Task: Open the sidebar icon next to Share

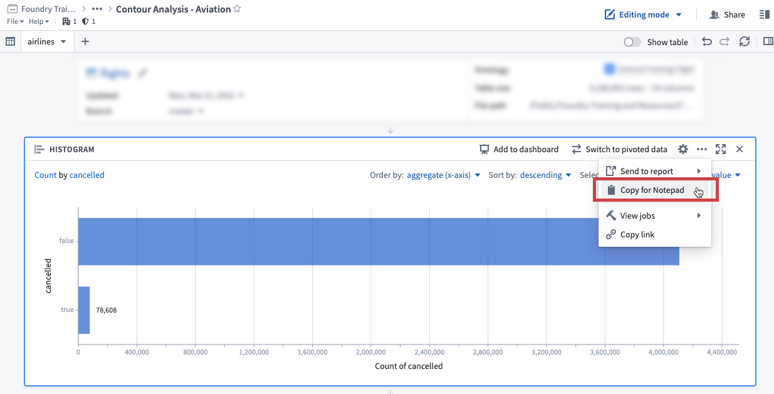Action: click(x=764, y=14)
